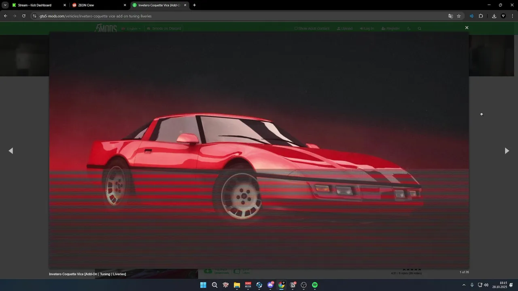Go back in browser history
Image resolution: width=518 pixels, height=291 pixels.
pyautogui.click(x=5, y=16)
